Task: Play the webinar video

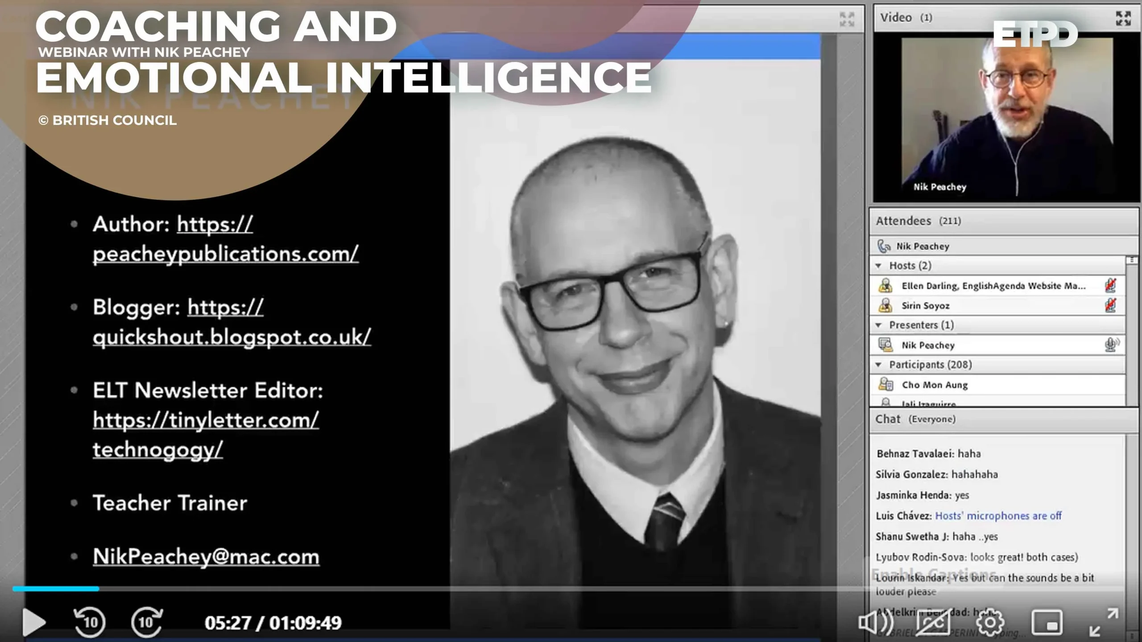Action: click(34, 622)
